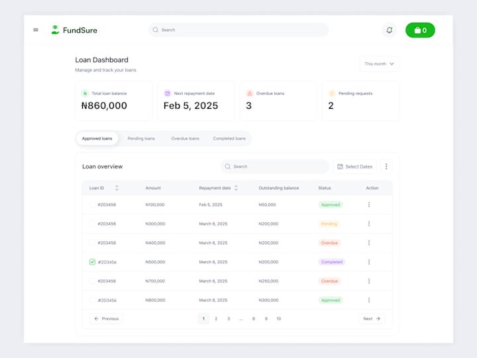
Task: Click the Total loan balance naira icon
Action: [85, 93]
